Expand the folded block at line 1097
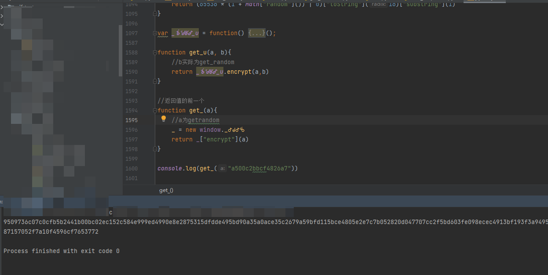Screen dimensions: 548x275 coord(155,33)
